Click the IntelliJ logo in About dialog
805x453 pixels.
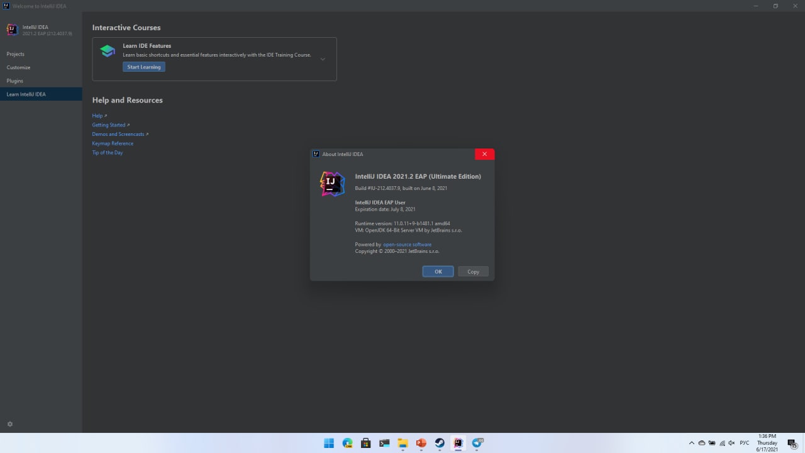(x=332, y=184)
